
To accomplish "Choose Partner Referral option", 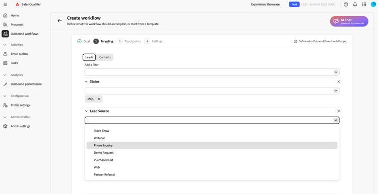I will 212,175.
